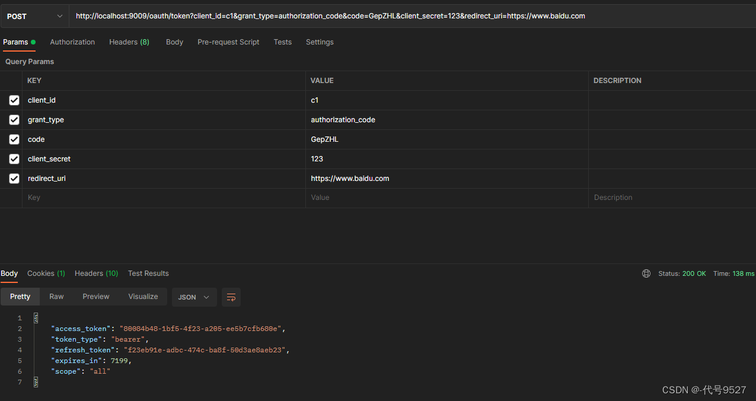756x401 pixels.
Task: Click the wrap lines icon in response toolbar
Action: pyautogui.click(x=231, y=297)
